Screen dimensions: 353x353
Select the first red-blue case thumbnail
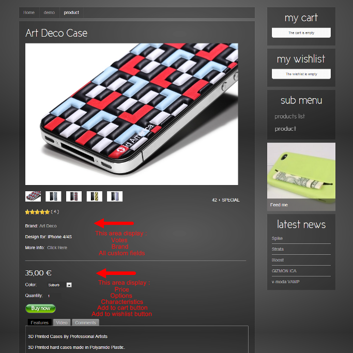point(33,196)
